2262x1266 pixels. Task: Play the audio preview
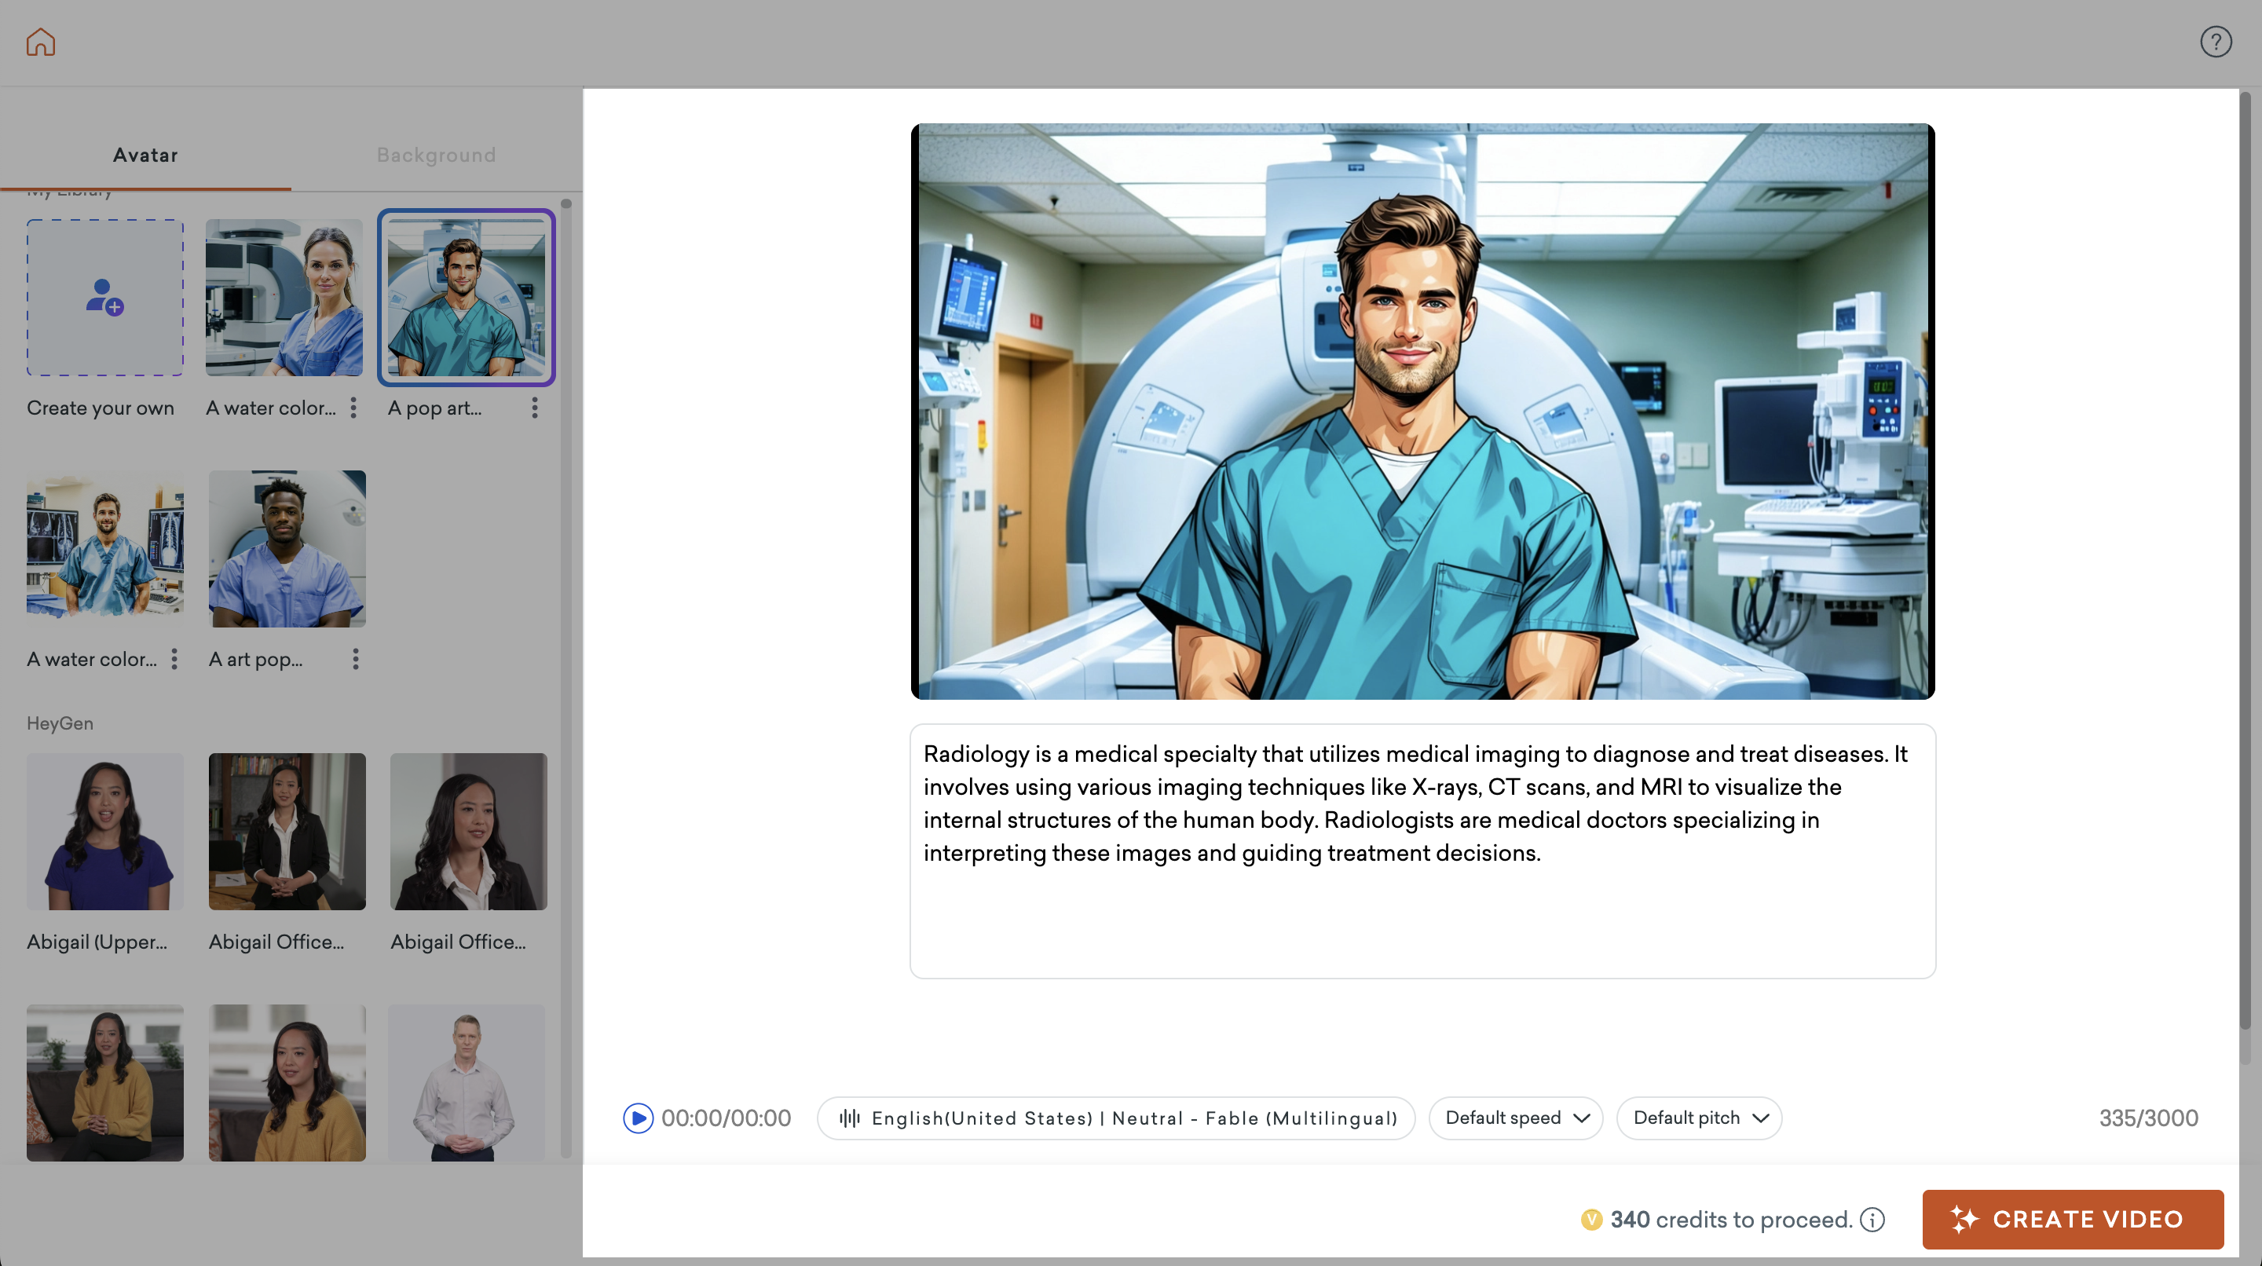click(x=638, y=1118)
